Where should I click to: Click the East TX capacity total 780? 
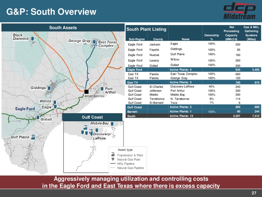238,82
